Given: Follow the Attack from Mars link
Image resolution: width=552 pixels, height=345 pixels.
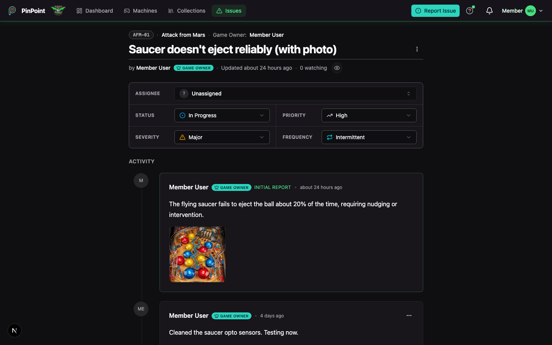Looking at the screenshot, I should (183, 35).
